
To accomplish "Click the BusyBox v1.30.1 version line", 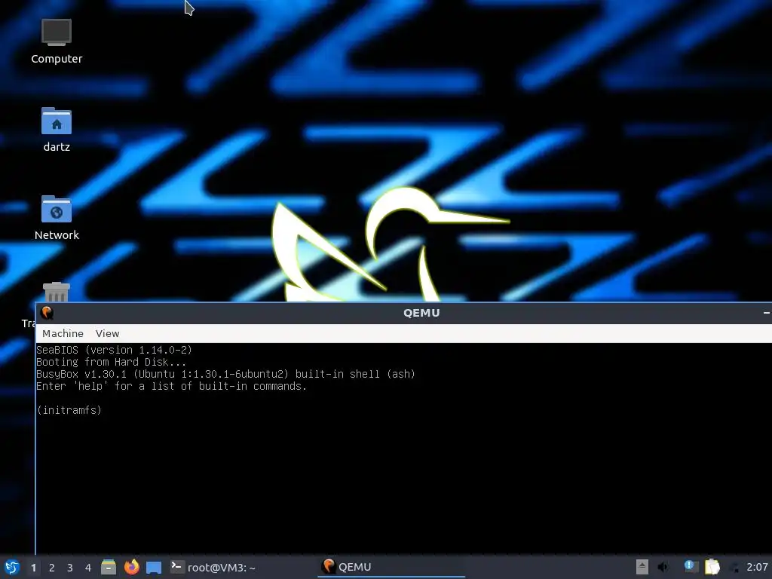I will (x=226, y=374).
